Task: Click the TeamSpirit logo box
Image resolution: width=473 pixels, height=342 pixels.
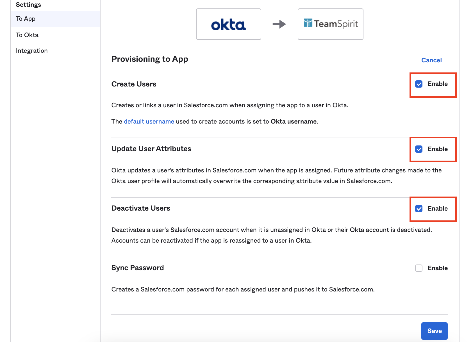Action: (x=330, y=24)
